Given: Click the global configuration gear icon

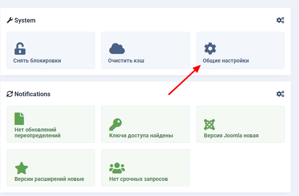Looking at the screenshot, I should [x=210, y=49].
